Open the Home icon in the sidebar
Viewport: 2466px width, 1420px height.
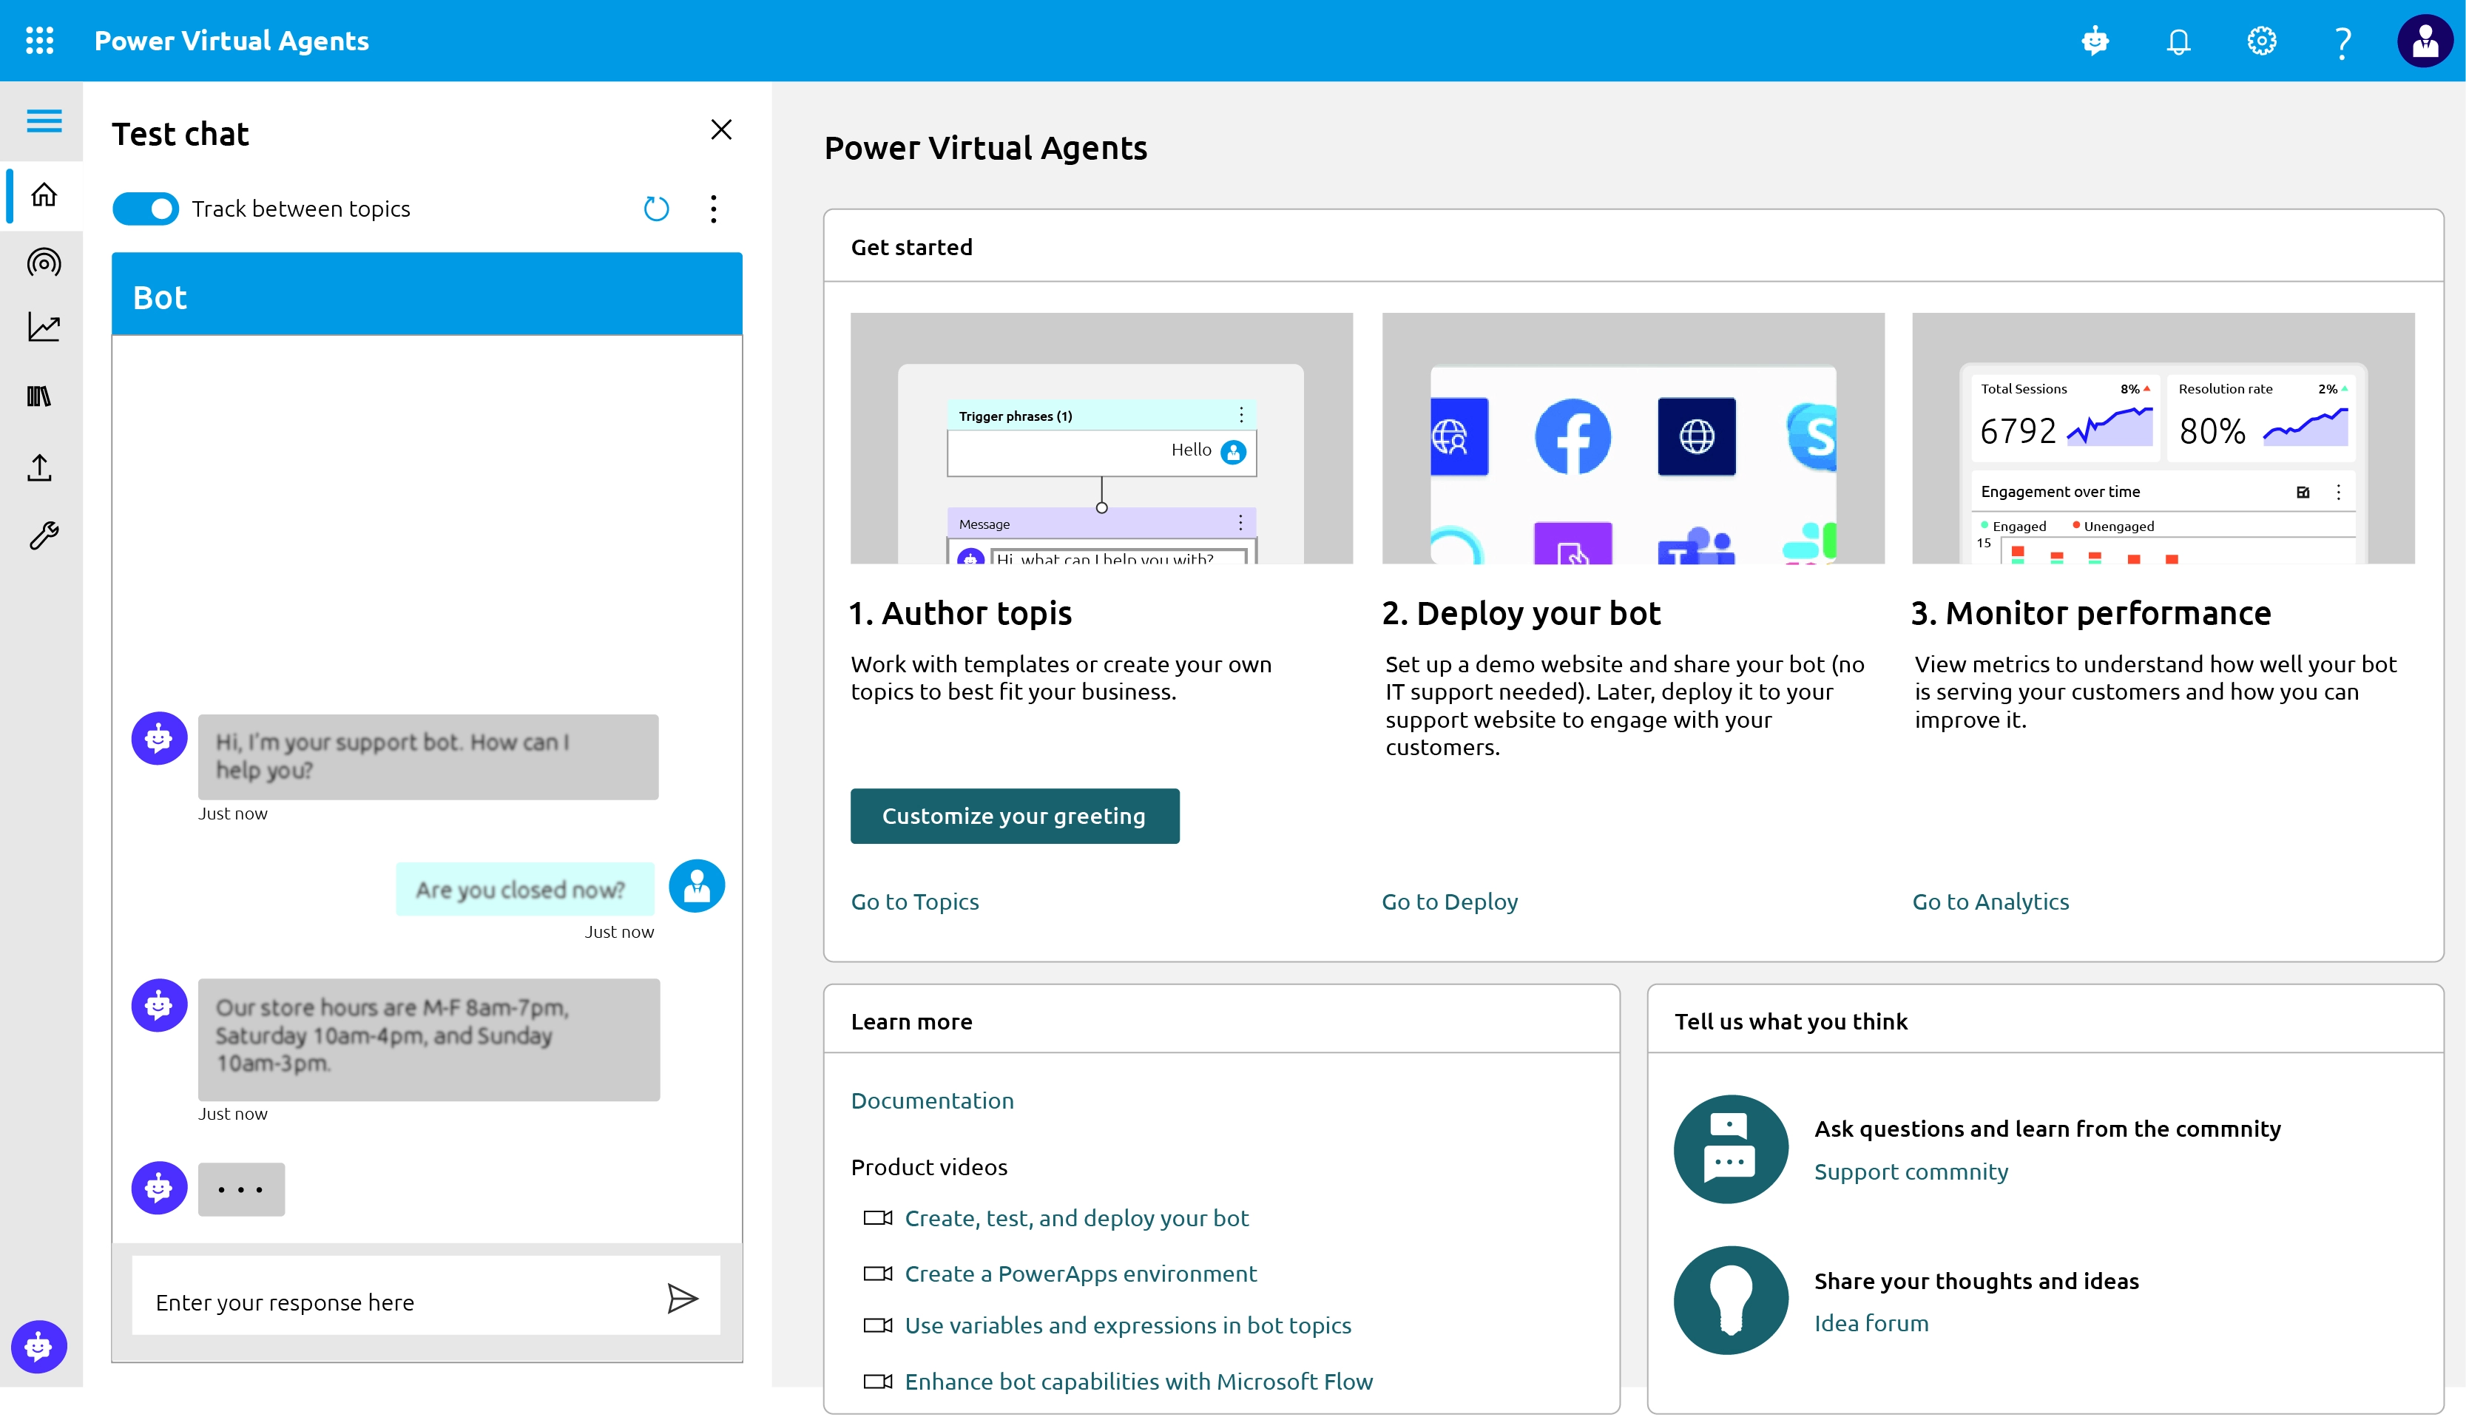click(x=43, y=195)
